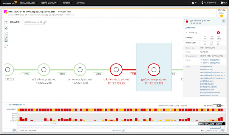Click the AS7018 (AT&T Services, Inc.) originated-by value
229x135 pixels.
(x=211, y=56)
